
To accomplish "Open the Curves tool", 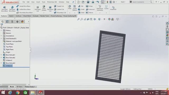I will tap(106, 7).
